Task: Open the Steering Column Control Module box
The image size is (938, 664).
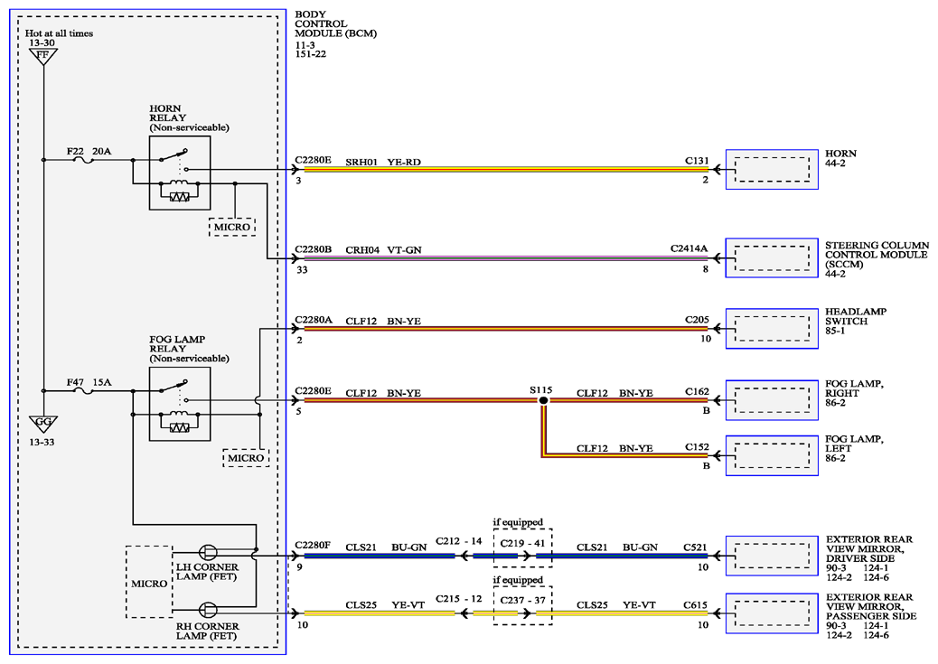Action: pyautogui.click(x=772, y=258)
